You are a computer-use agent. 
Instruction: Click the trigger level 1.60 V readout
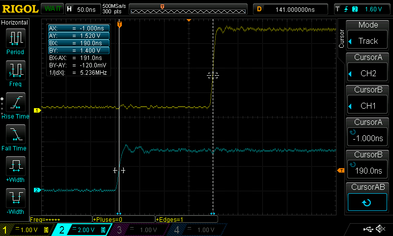pos(373,9)
